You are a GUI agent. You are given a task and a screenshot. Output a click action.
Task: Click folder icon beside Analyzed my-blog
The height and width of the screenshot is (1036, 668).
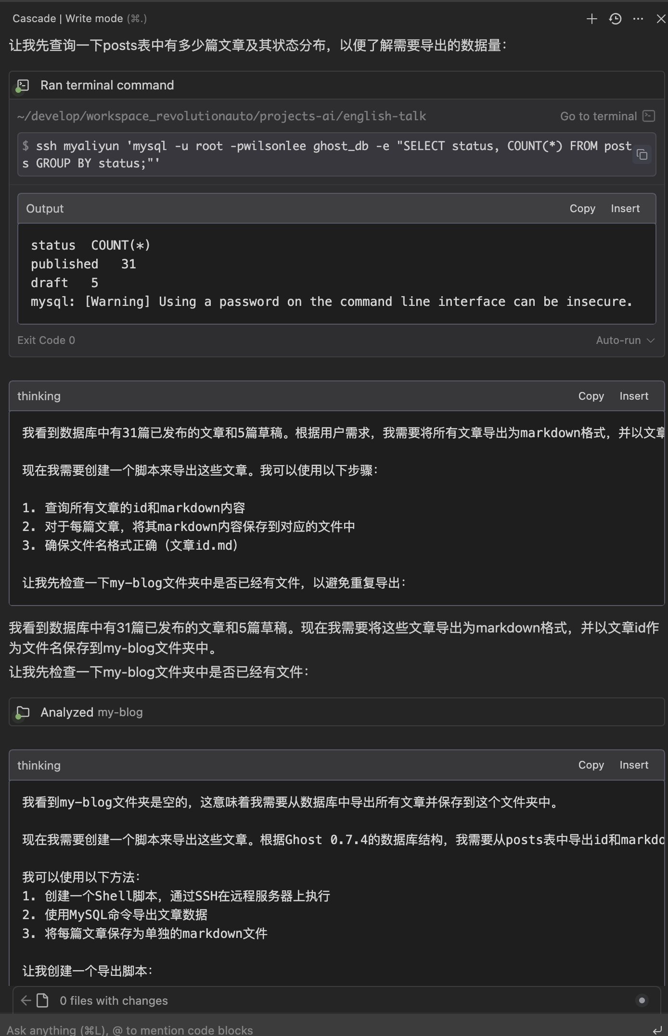pyautogui.click(x=23, y=712)
